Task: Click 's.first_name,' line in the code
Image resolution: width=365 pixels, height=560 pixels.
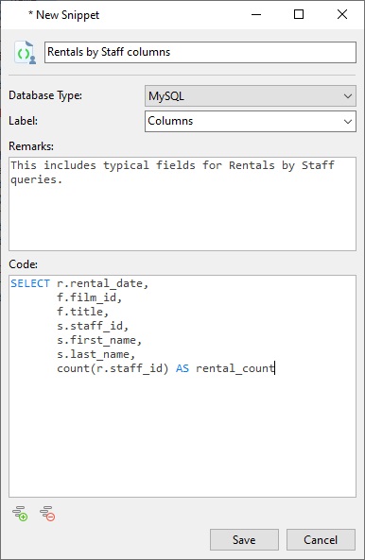Action: point(99,340)
